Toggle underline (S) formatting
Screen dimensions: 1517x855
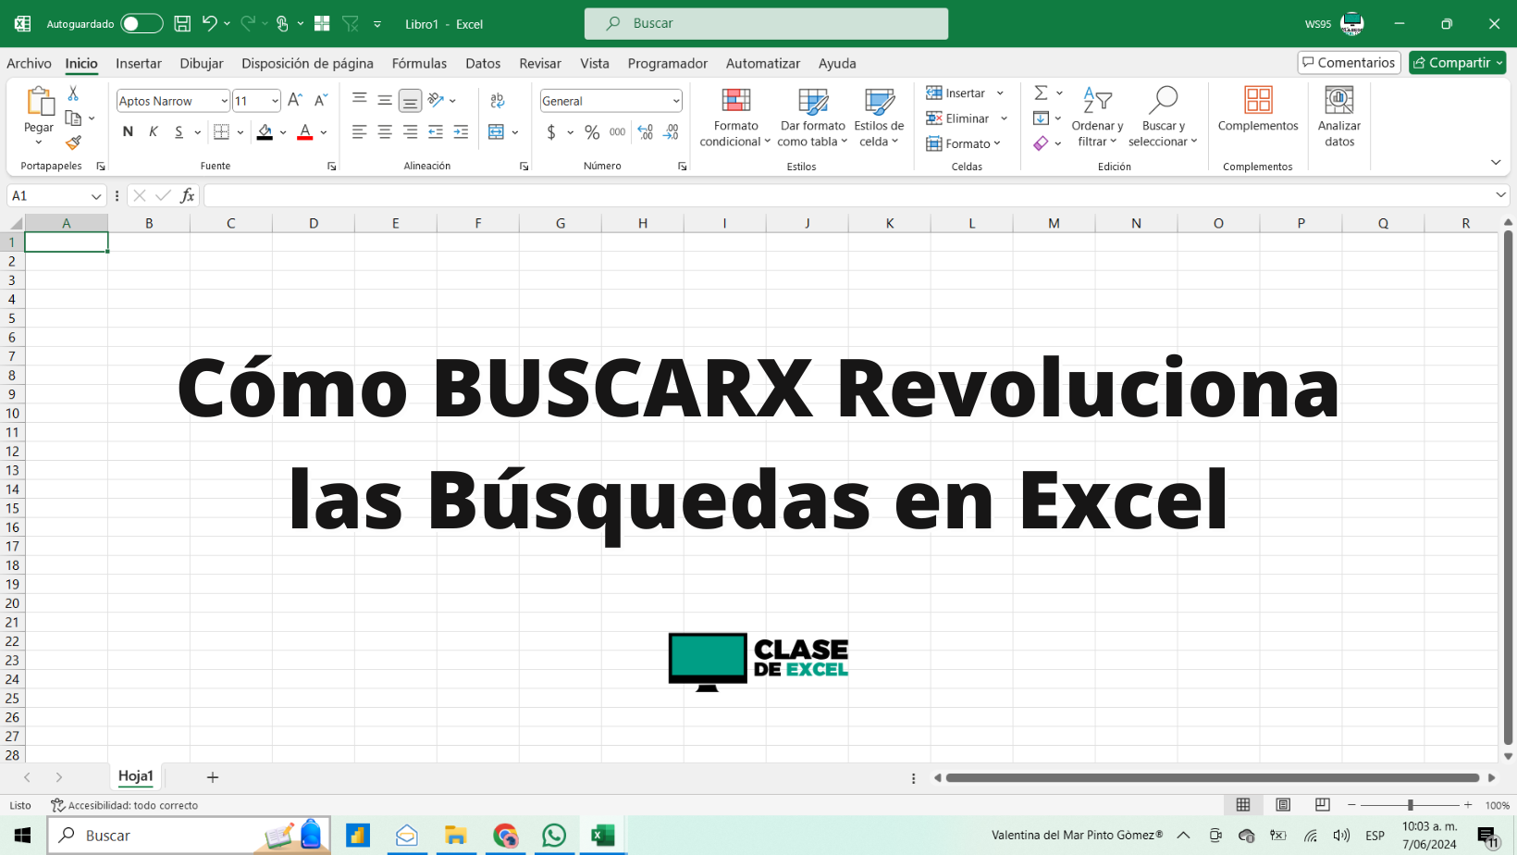179,131
